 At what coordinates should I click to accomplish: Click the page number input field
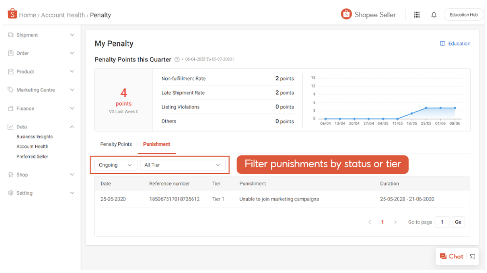tap(442, 222)
